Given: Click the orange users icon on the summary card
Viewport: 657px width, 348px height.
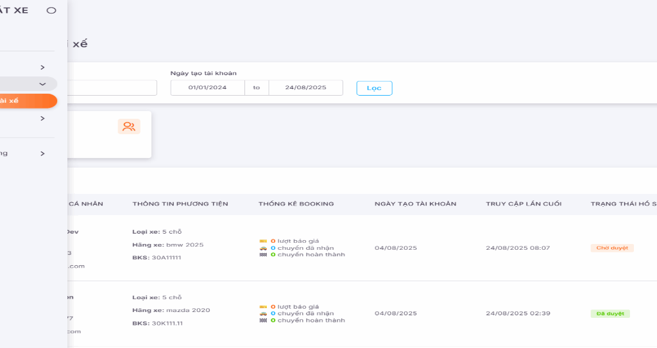Looking at the screenshot, I should click(129, 126).
